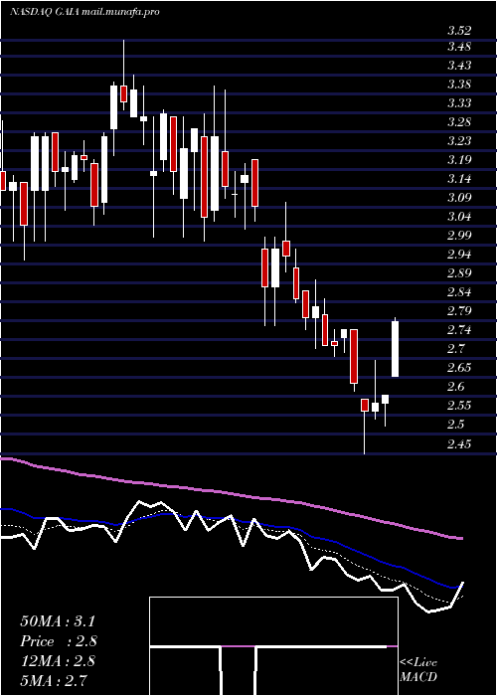Click the 3.04 price axis label
This screenshot has width=497, height=696.
pyautogui.click(x=459, y=216)
